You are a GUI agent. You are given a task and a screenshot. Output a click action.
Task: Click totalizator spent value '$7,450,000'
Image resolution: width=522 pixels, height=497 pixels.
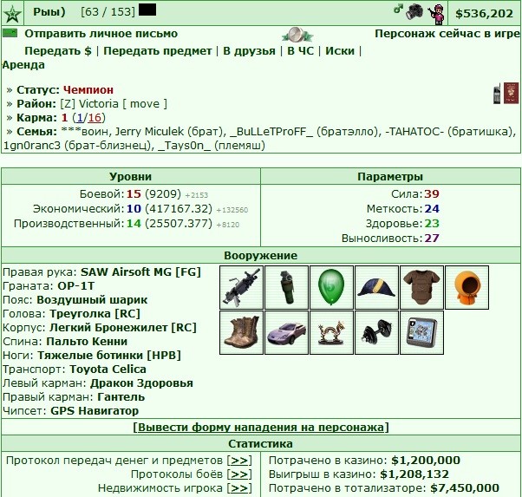pos(465,488)
